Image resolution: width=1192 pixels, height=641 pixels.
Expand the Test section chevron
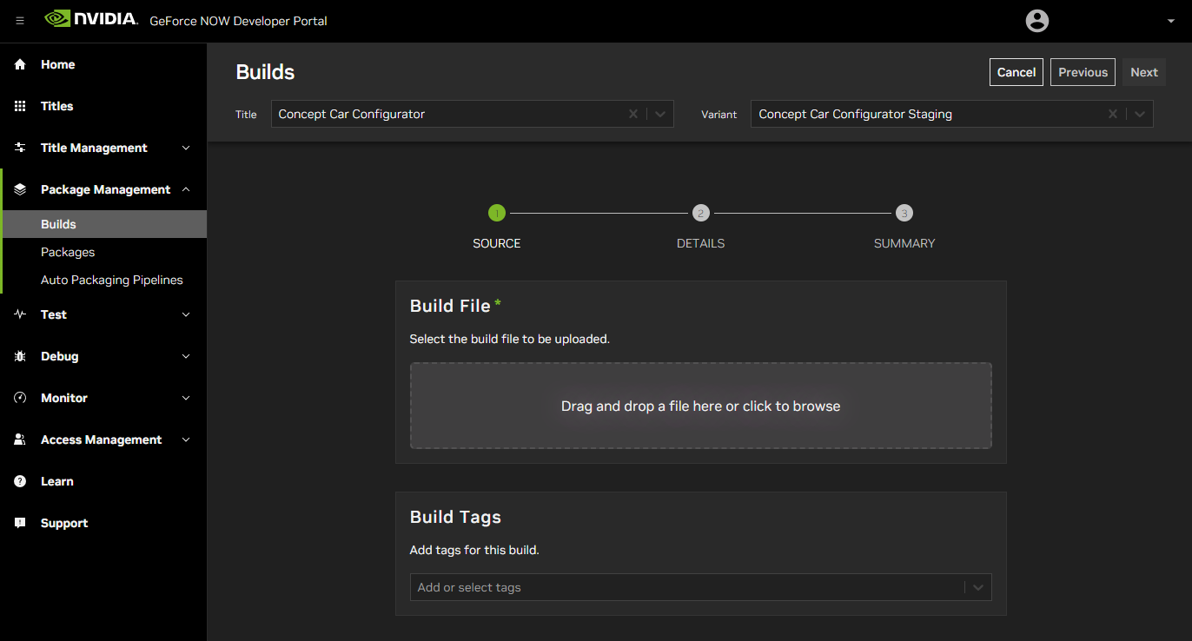tap(186, 314)
